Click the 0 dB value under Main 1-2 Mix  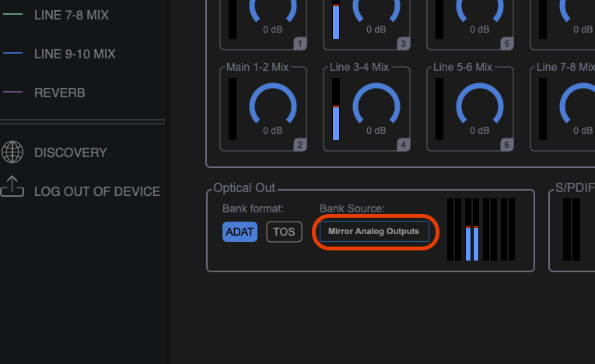[x=273, y=131]
